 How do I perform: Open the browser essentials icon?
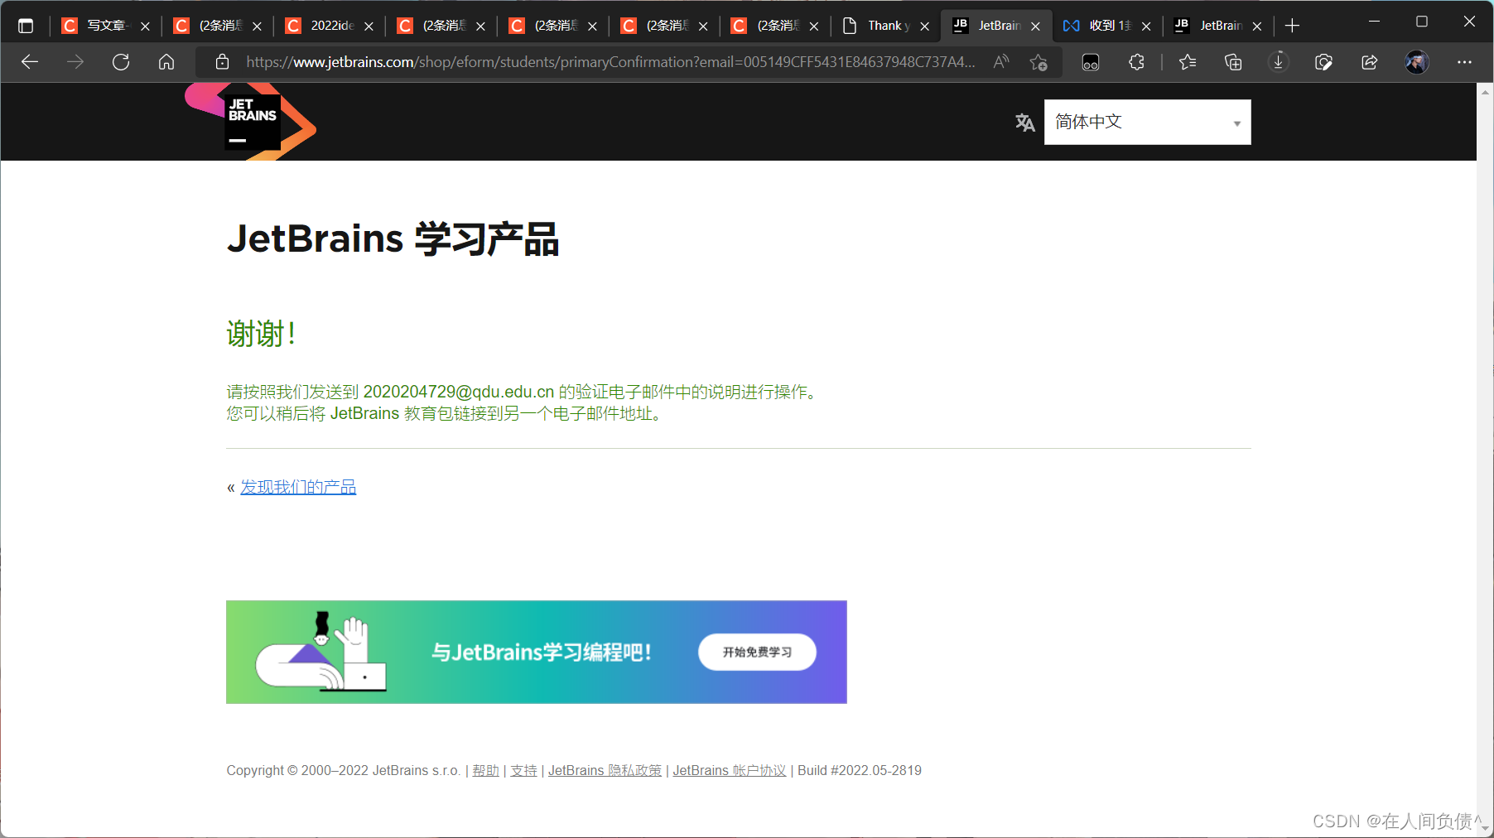(1323, 62)
